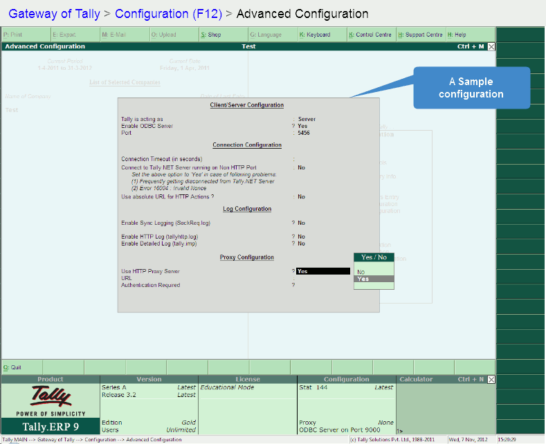
Task: Click the Client/Server Configuration heading
Action: pyautogui.click(x=247, y=105)
